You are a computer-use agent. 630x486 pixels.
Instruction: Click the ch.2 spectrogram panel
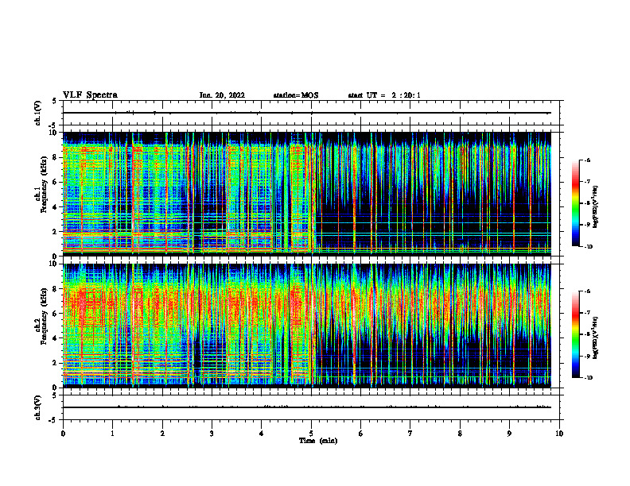(306, 326)
